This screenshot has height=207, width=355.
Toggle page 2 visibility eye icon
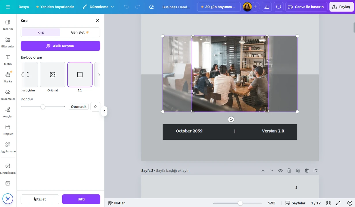(280, 170)
